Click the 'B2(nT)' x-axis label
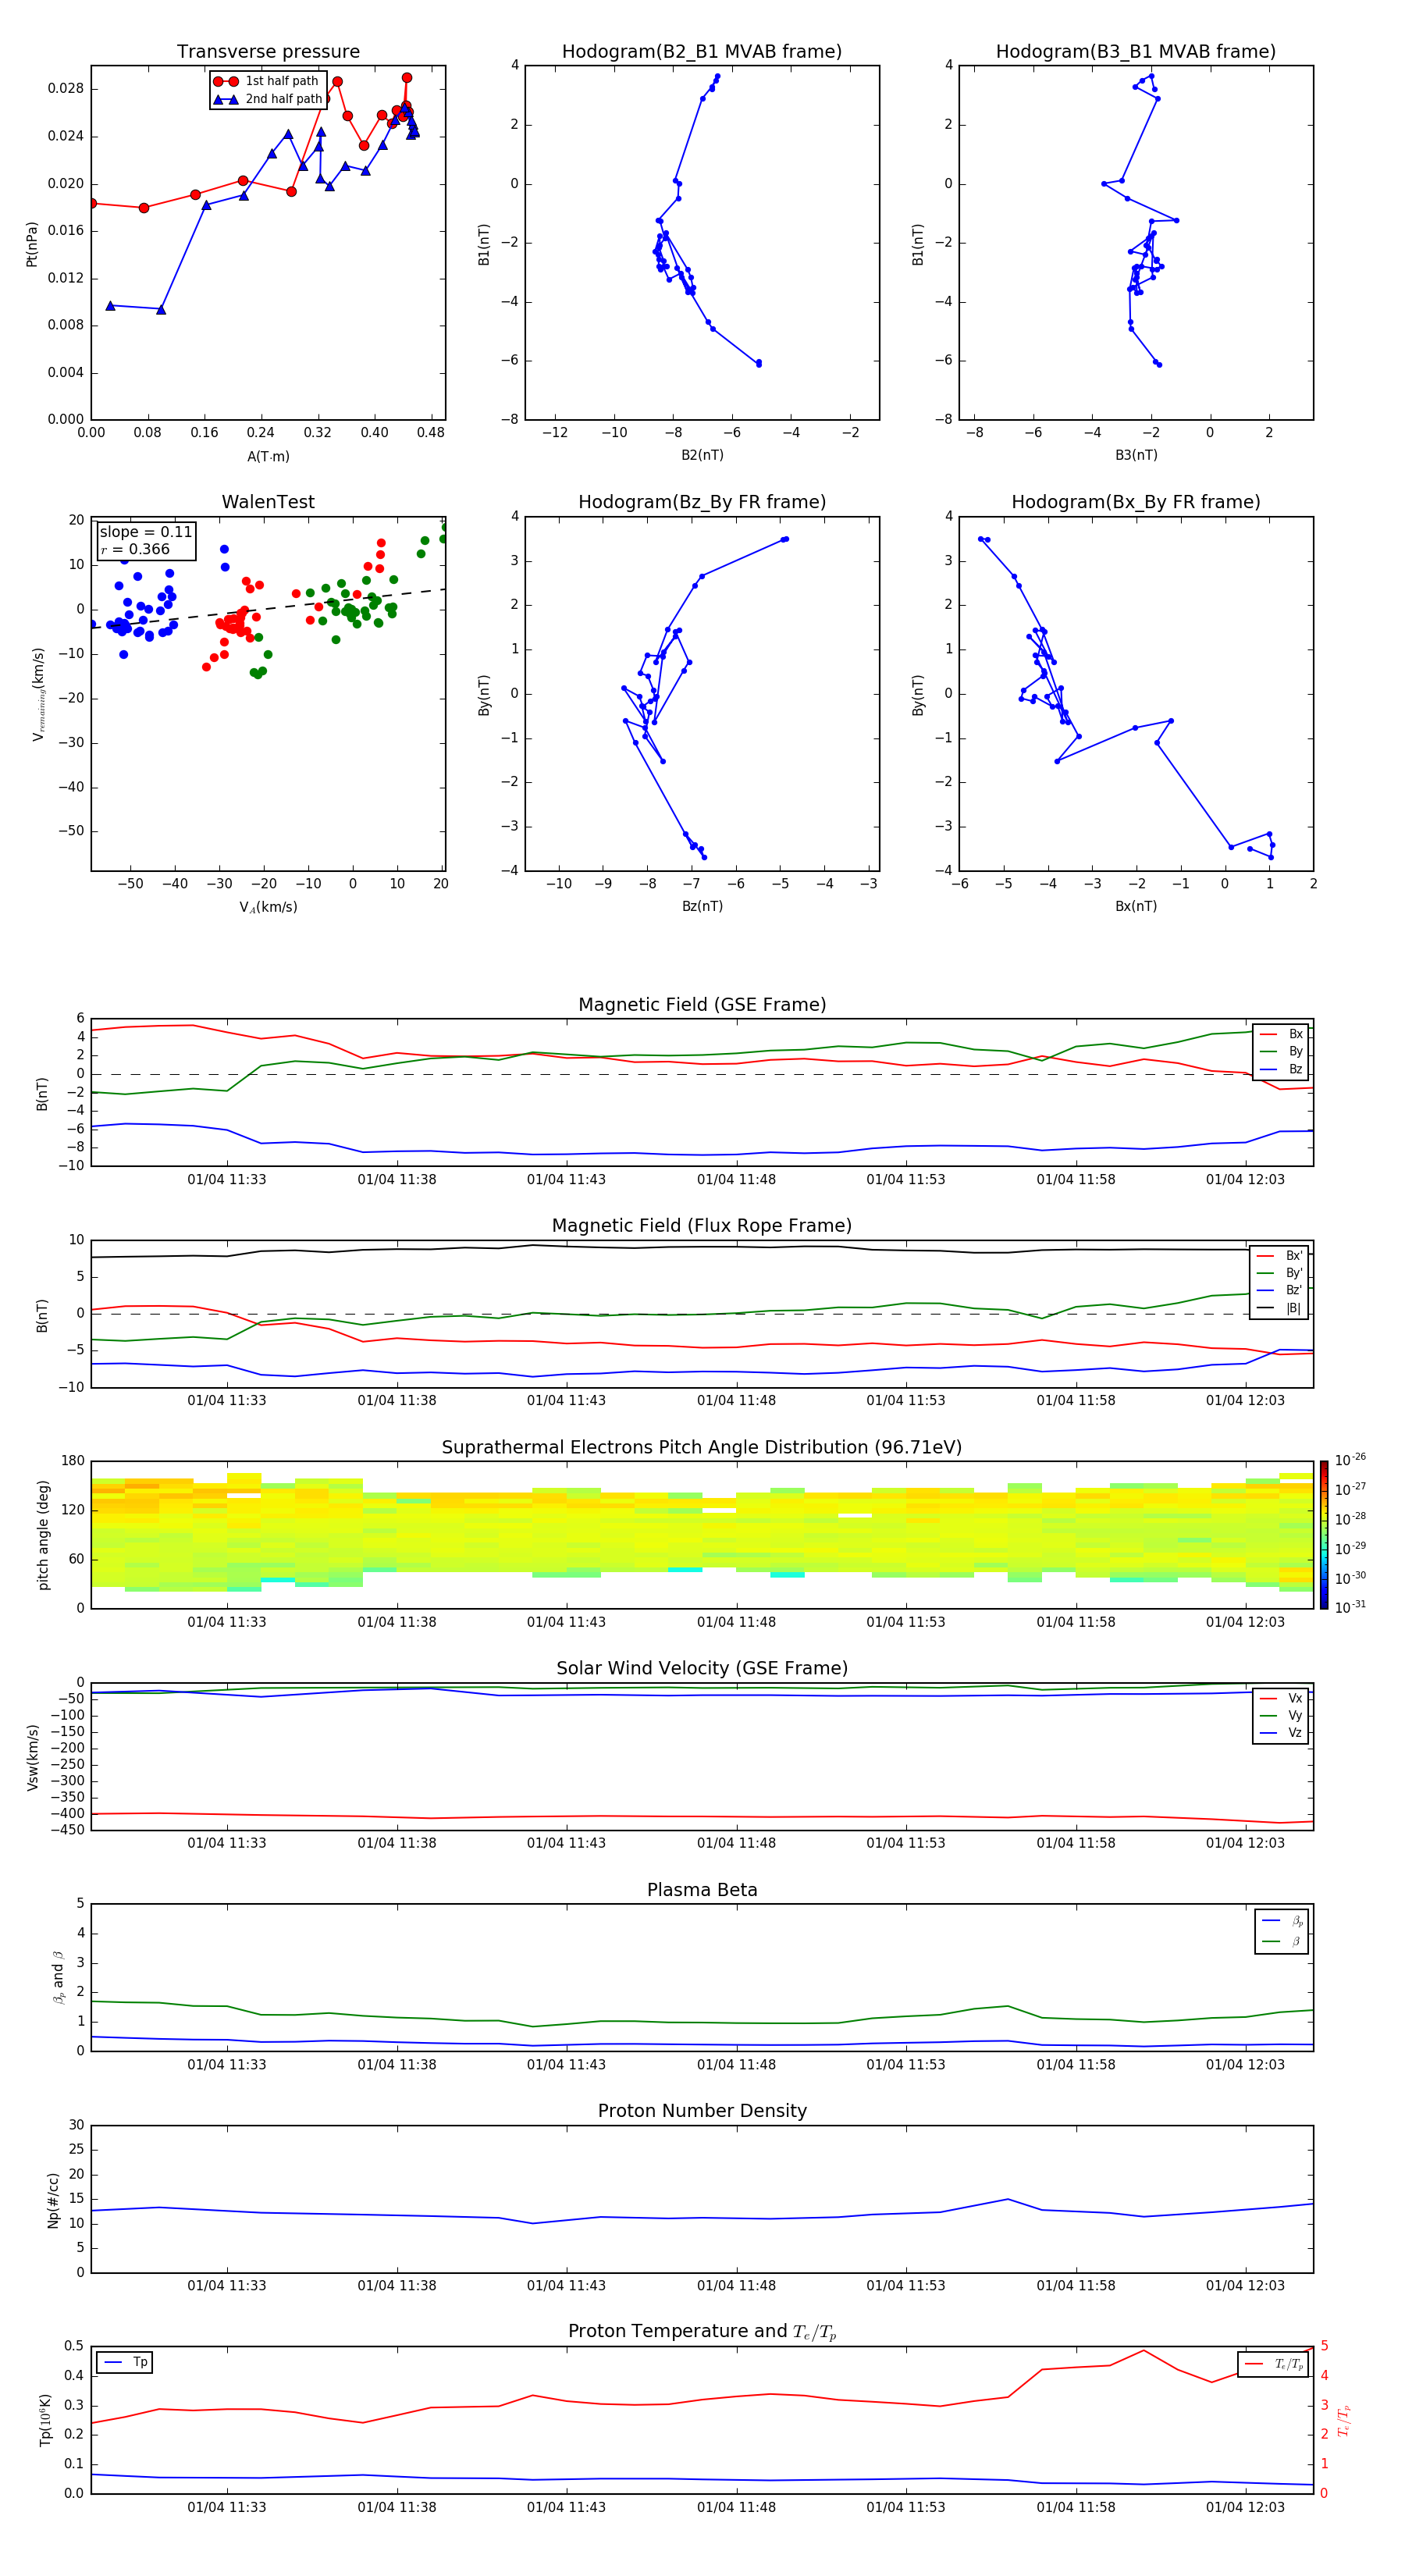 click(x=702, y=455)
